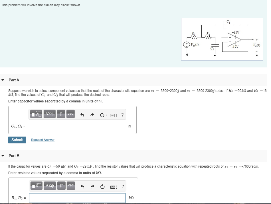271x204 pixels.
Task: Collapse the Part A section
Action: [3, 80]
